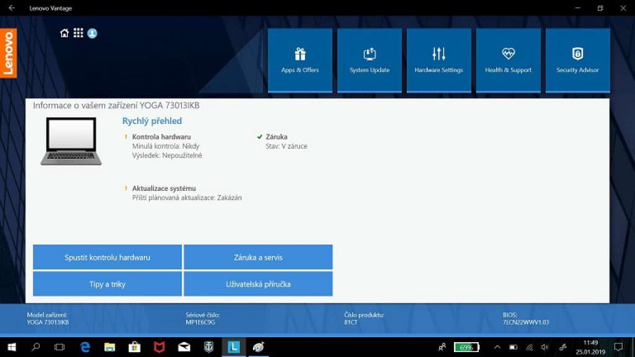Open the apps grid icon
The height and width of the screenshot is (357, 635).
pyautogui.click(x=78, y=33)
